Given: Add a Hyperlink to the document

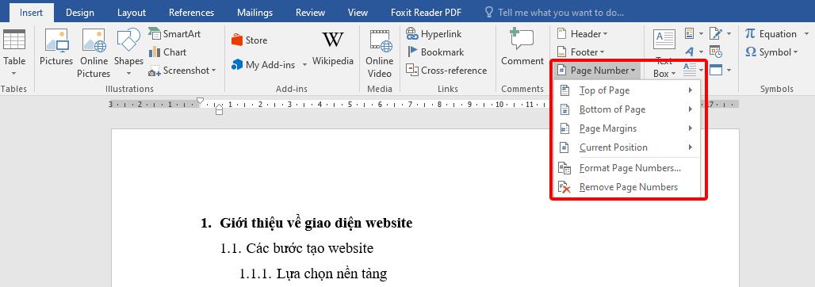Looking at the screenshot, I should (434, 34).
